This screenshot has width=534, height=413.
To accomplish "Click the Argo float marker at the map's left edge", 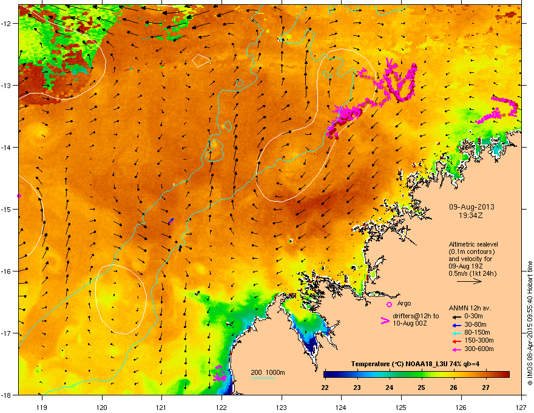I will (19, 196).
